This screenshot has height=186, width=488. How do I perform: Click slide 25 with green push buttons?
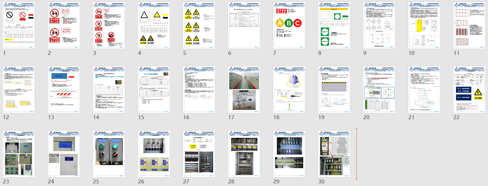point(109,154)
